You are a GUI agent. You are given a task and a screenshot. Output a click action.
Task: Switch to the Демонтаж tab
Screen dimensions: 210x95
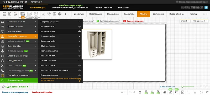coord(79,14)
